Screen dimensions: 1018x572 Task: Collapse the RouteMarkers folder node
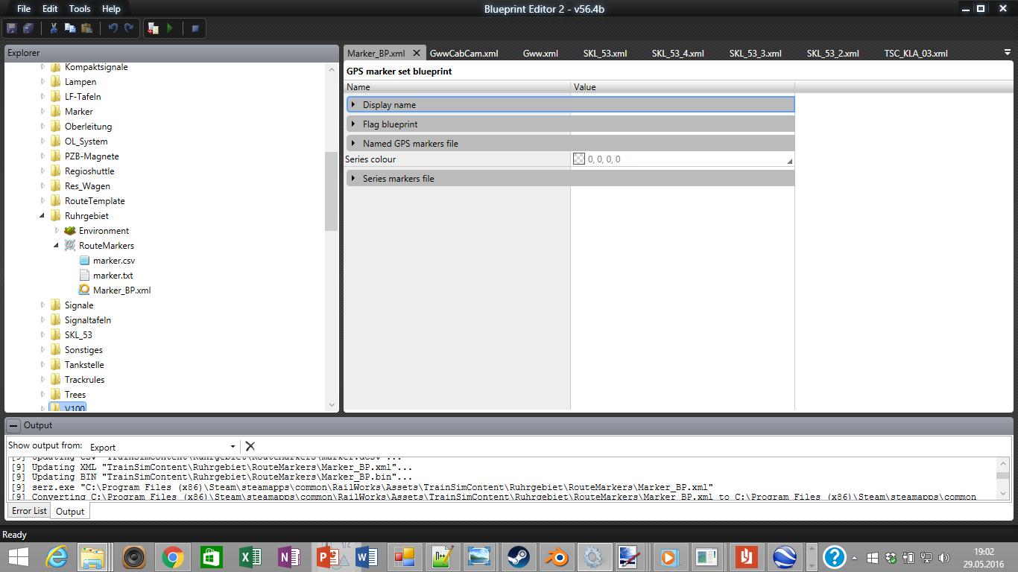click(x=57, y=245)
